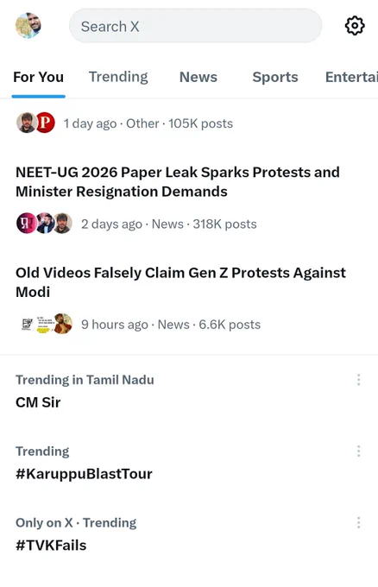Switch to the News tab
The image size is (378, 587).
[198, 77]
